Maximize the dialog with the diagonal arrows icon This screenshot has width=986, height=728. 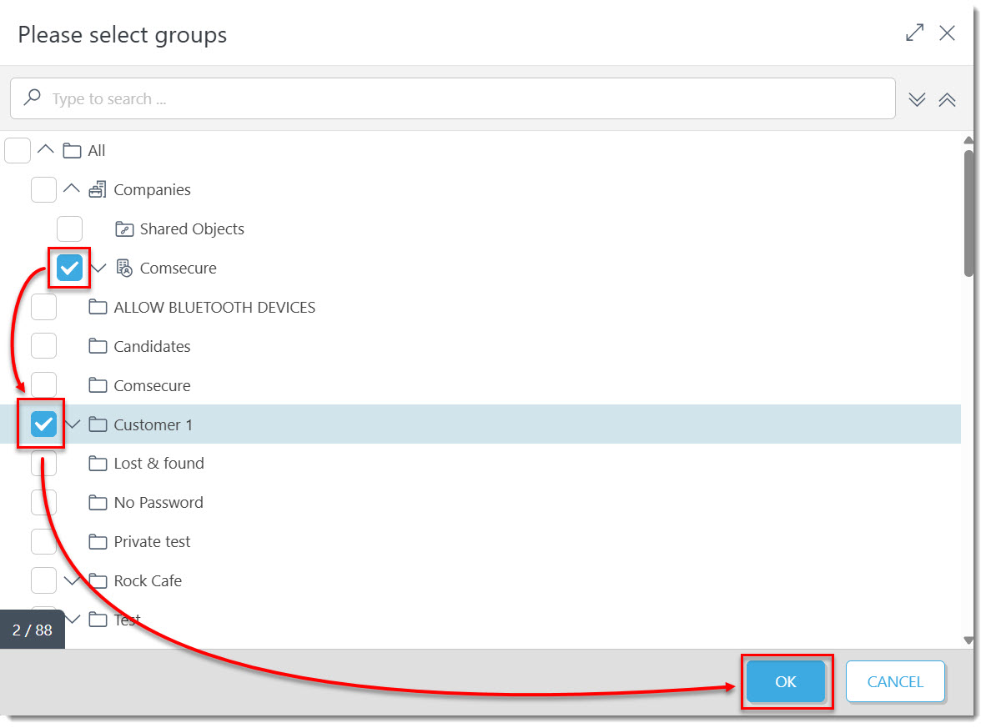pyautogui.click(x=915, y=33)
